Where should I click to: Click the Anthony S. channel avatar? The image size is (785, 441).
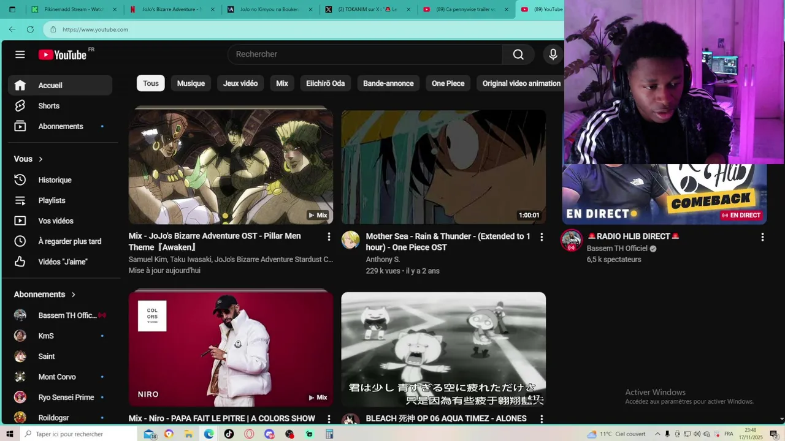(x=350, y=240)
